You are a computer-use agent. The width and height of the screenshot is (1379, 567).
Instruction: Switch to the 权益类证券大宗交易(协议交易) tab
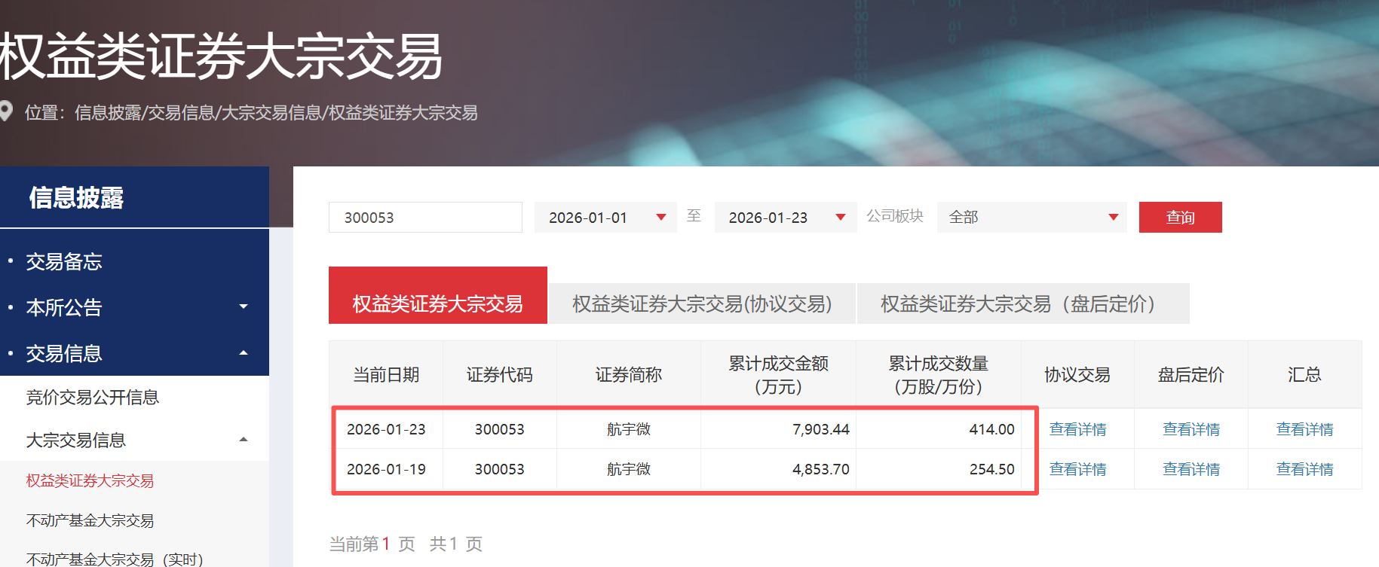coord(702,303)
